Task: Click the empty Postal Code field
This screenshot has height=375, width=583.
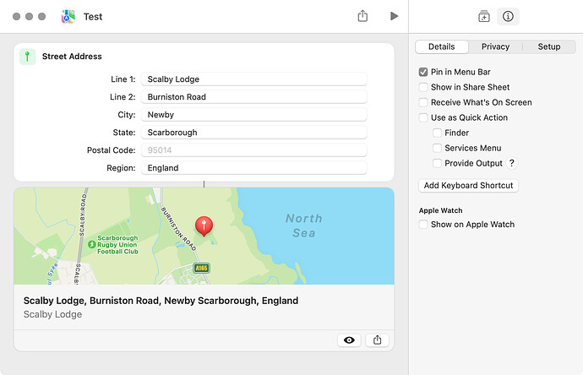Action: click(x=254, y=150)
